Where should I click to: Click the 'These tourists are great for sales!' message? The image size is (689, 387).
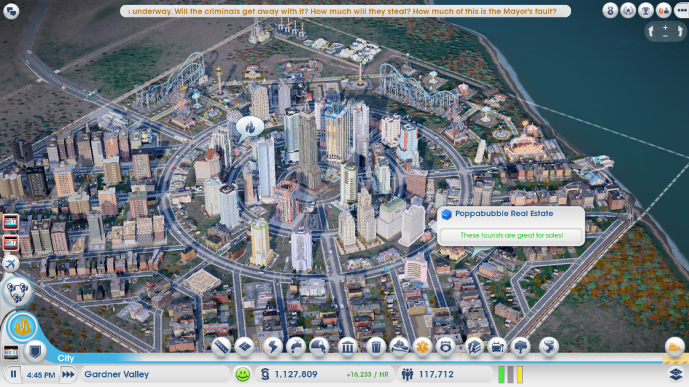click(x=511, y=236)
